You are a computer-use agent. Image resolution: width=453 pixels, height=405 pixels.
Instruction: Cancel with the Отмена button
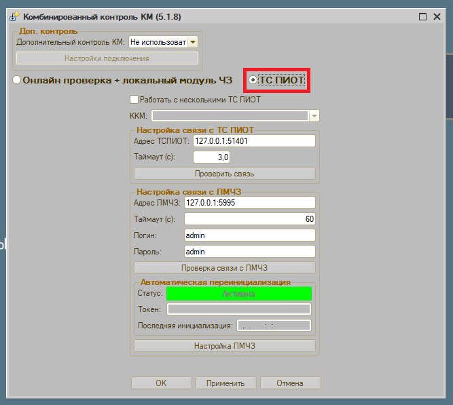pos(290,383)
